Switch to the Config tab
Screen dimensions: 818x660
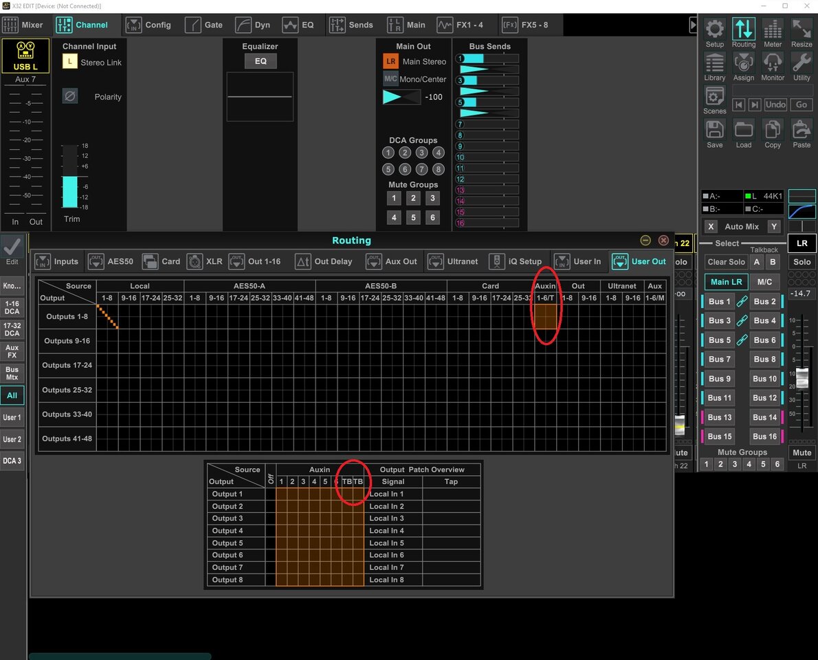pos(148,25)
